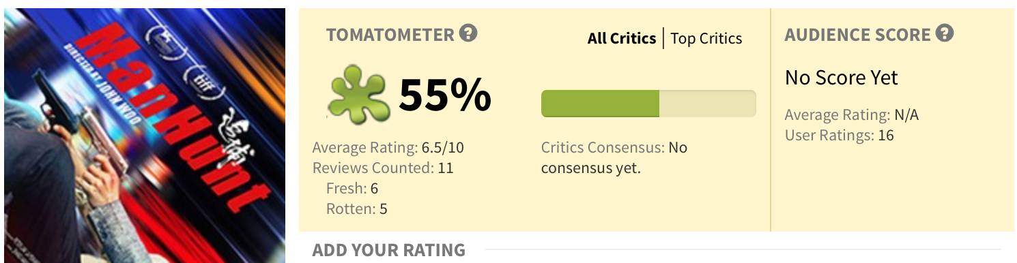Viewport: 1017px width, 263px height.
Task: Click the User Ratings: 16 text
Action: 840,135
